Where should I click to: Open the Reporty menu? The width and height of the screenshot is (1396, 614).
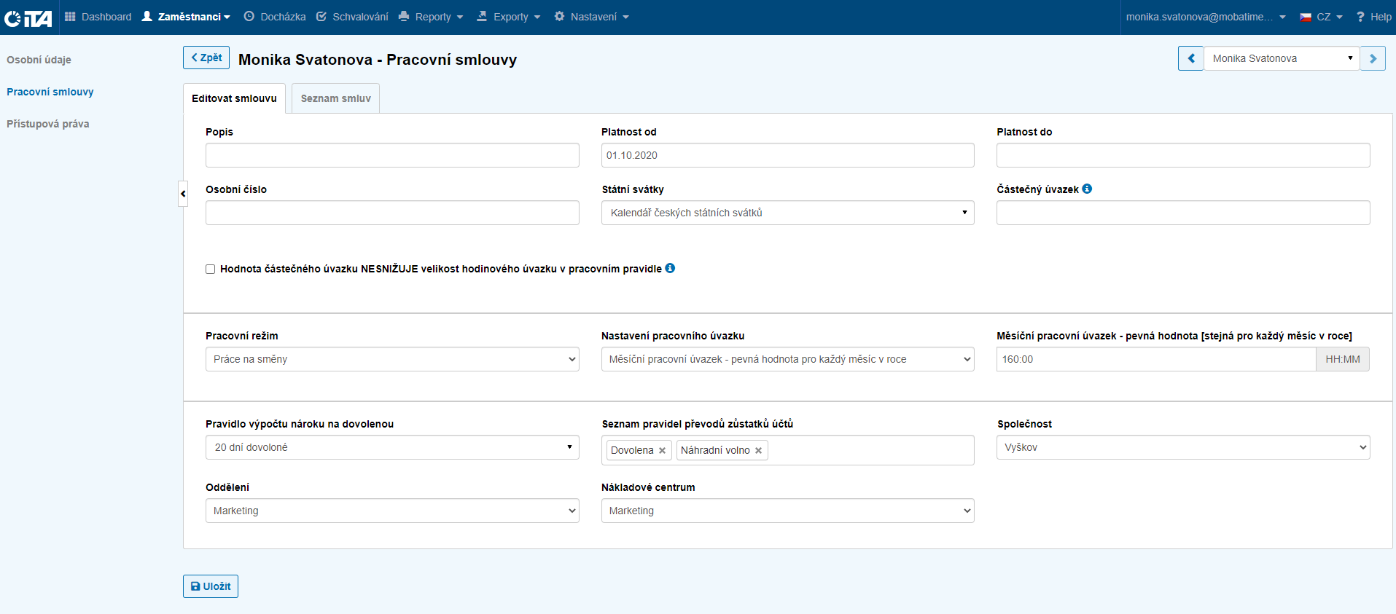point(432,17)
